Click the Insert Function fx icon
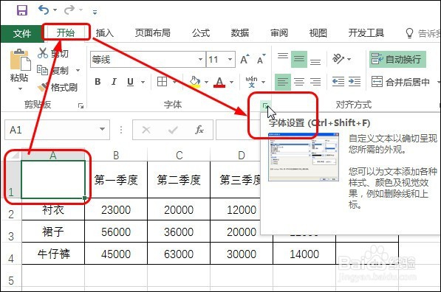441x292 pixels. tap(199, 130)
